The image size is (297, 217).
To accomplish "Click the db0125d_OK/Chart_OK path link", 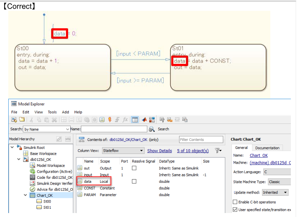I will click(128, 140).
